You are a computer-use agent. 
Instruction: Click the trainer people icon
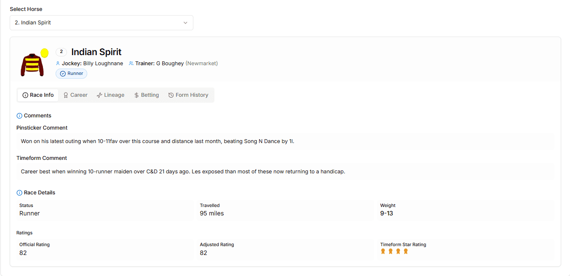[131, 64]
